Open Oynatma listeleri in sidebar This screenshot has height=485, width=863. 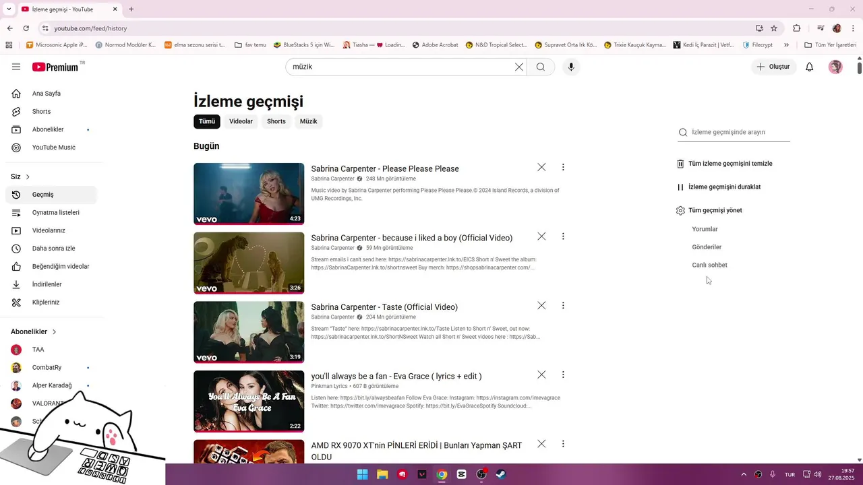51,212
